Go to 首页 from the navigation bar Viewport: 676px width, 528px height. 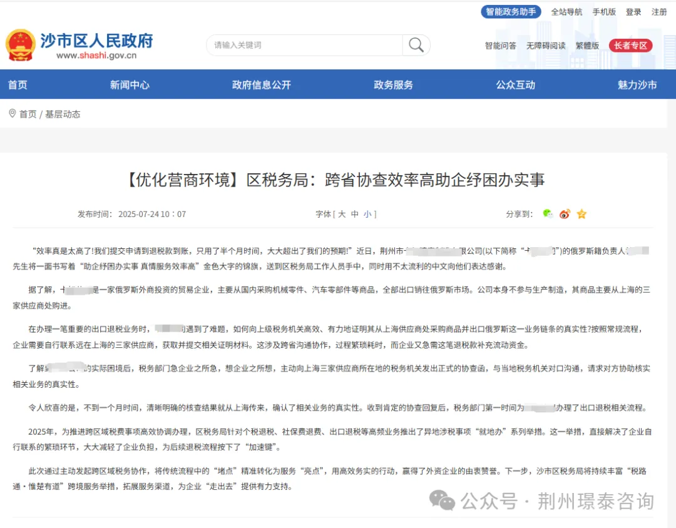point(18,84)
